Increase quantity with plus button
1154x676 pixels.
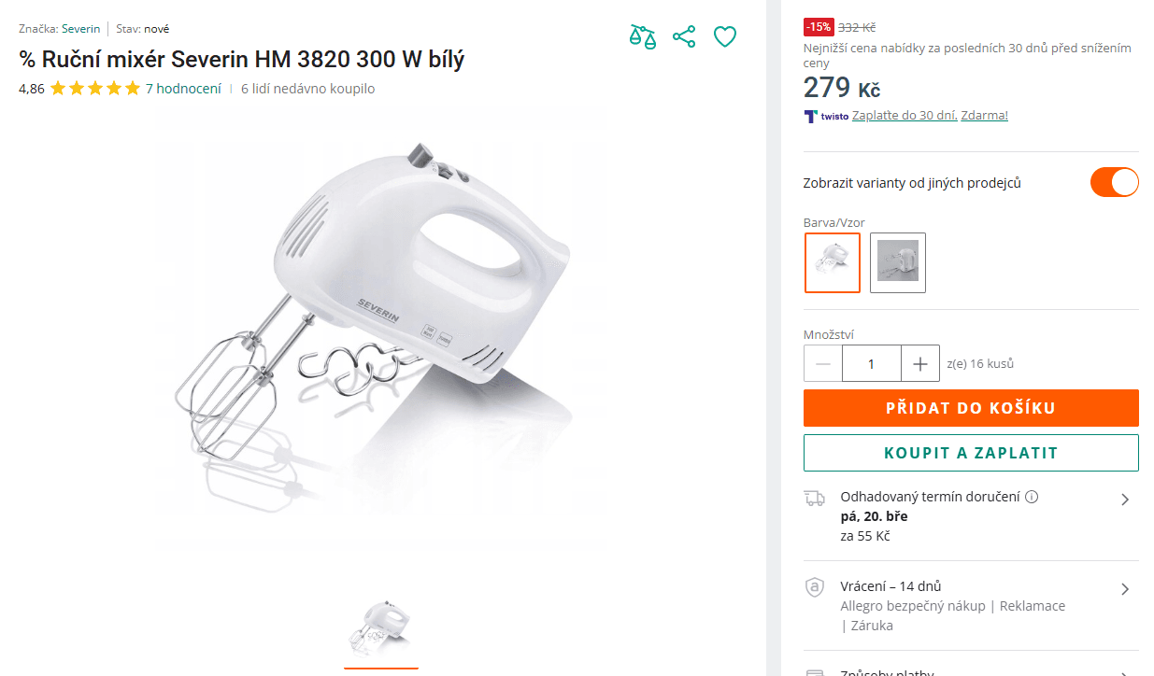[x=920, y=363]
